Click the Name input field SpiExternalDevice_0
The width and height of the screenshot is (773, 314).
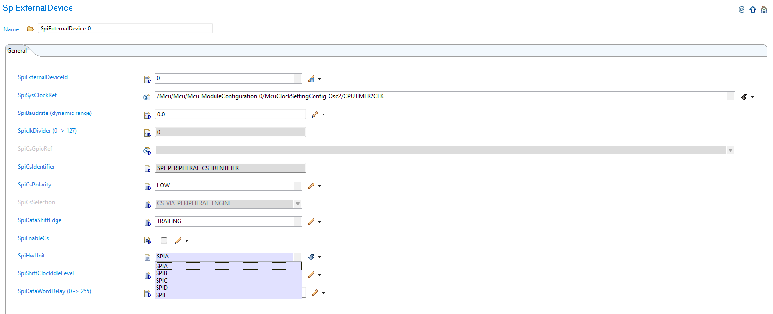pyautogui.click(x=125, y=29)
